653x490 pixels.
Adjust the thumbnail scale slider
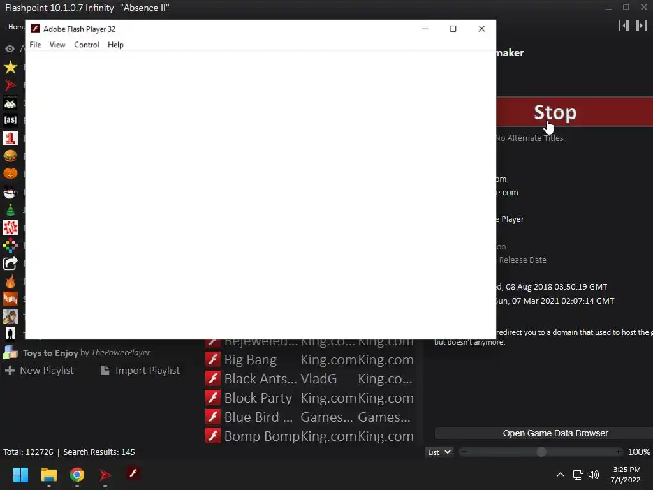coord(541,452)
